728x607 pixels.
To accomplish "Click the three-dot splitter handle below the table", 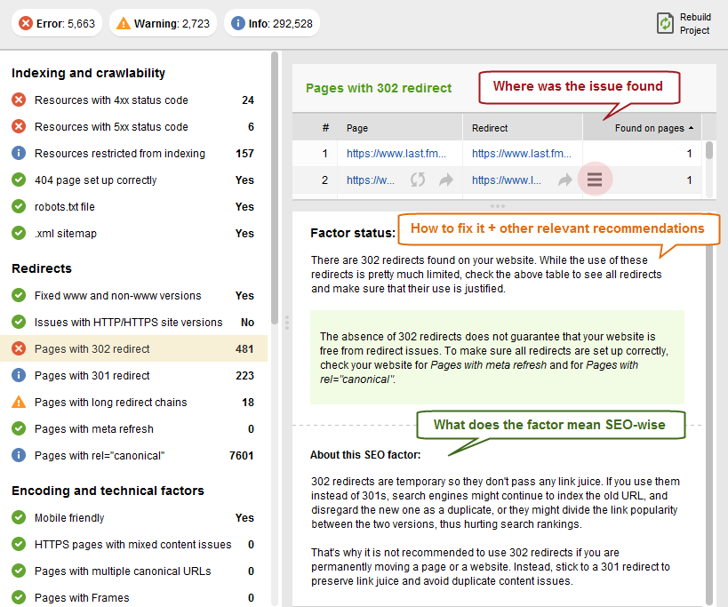I will pos(497,205).
